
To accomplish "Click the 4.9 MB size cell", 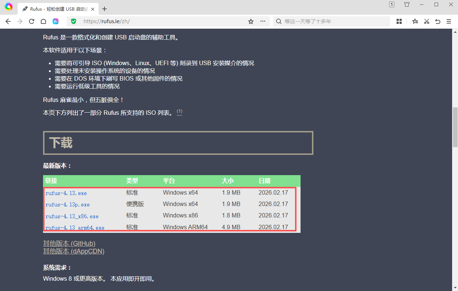I will tap(231, 227).
